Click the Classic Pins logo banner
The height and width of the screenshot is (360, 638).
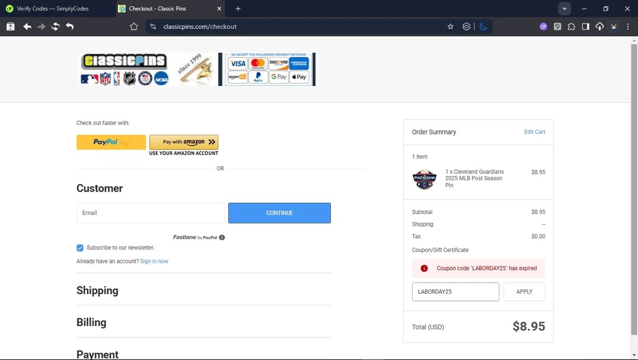(x=148, y=69)
